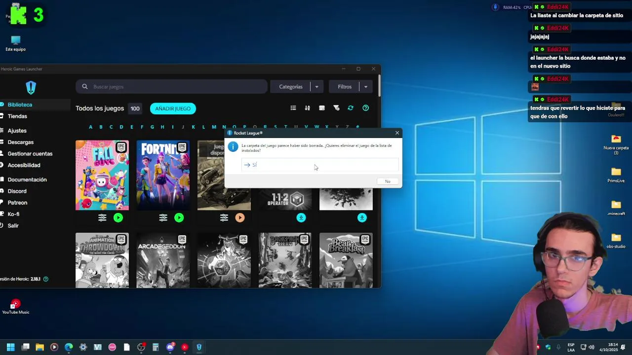
Task: Open File Explorer from taskbar
Action: (x=40, y=347)
